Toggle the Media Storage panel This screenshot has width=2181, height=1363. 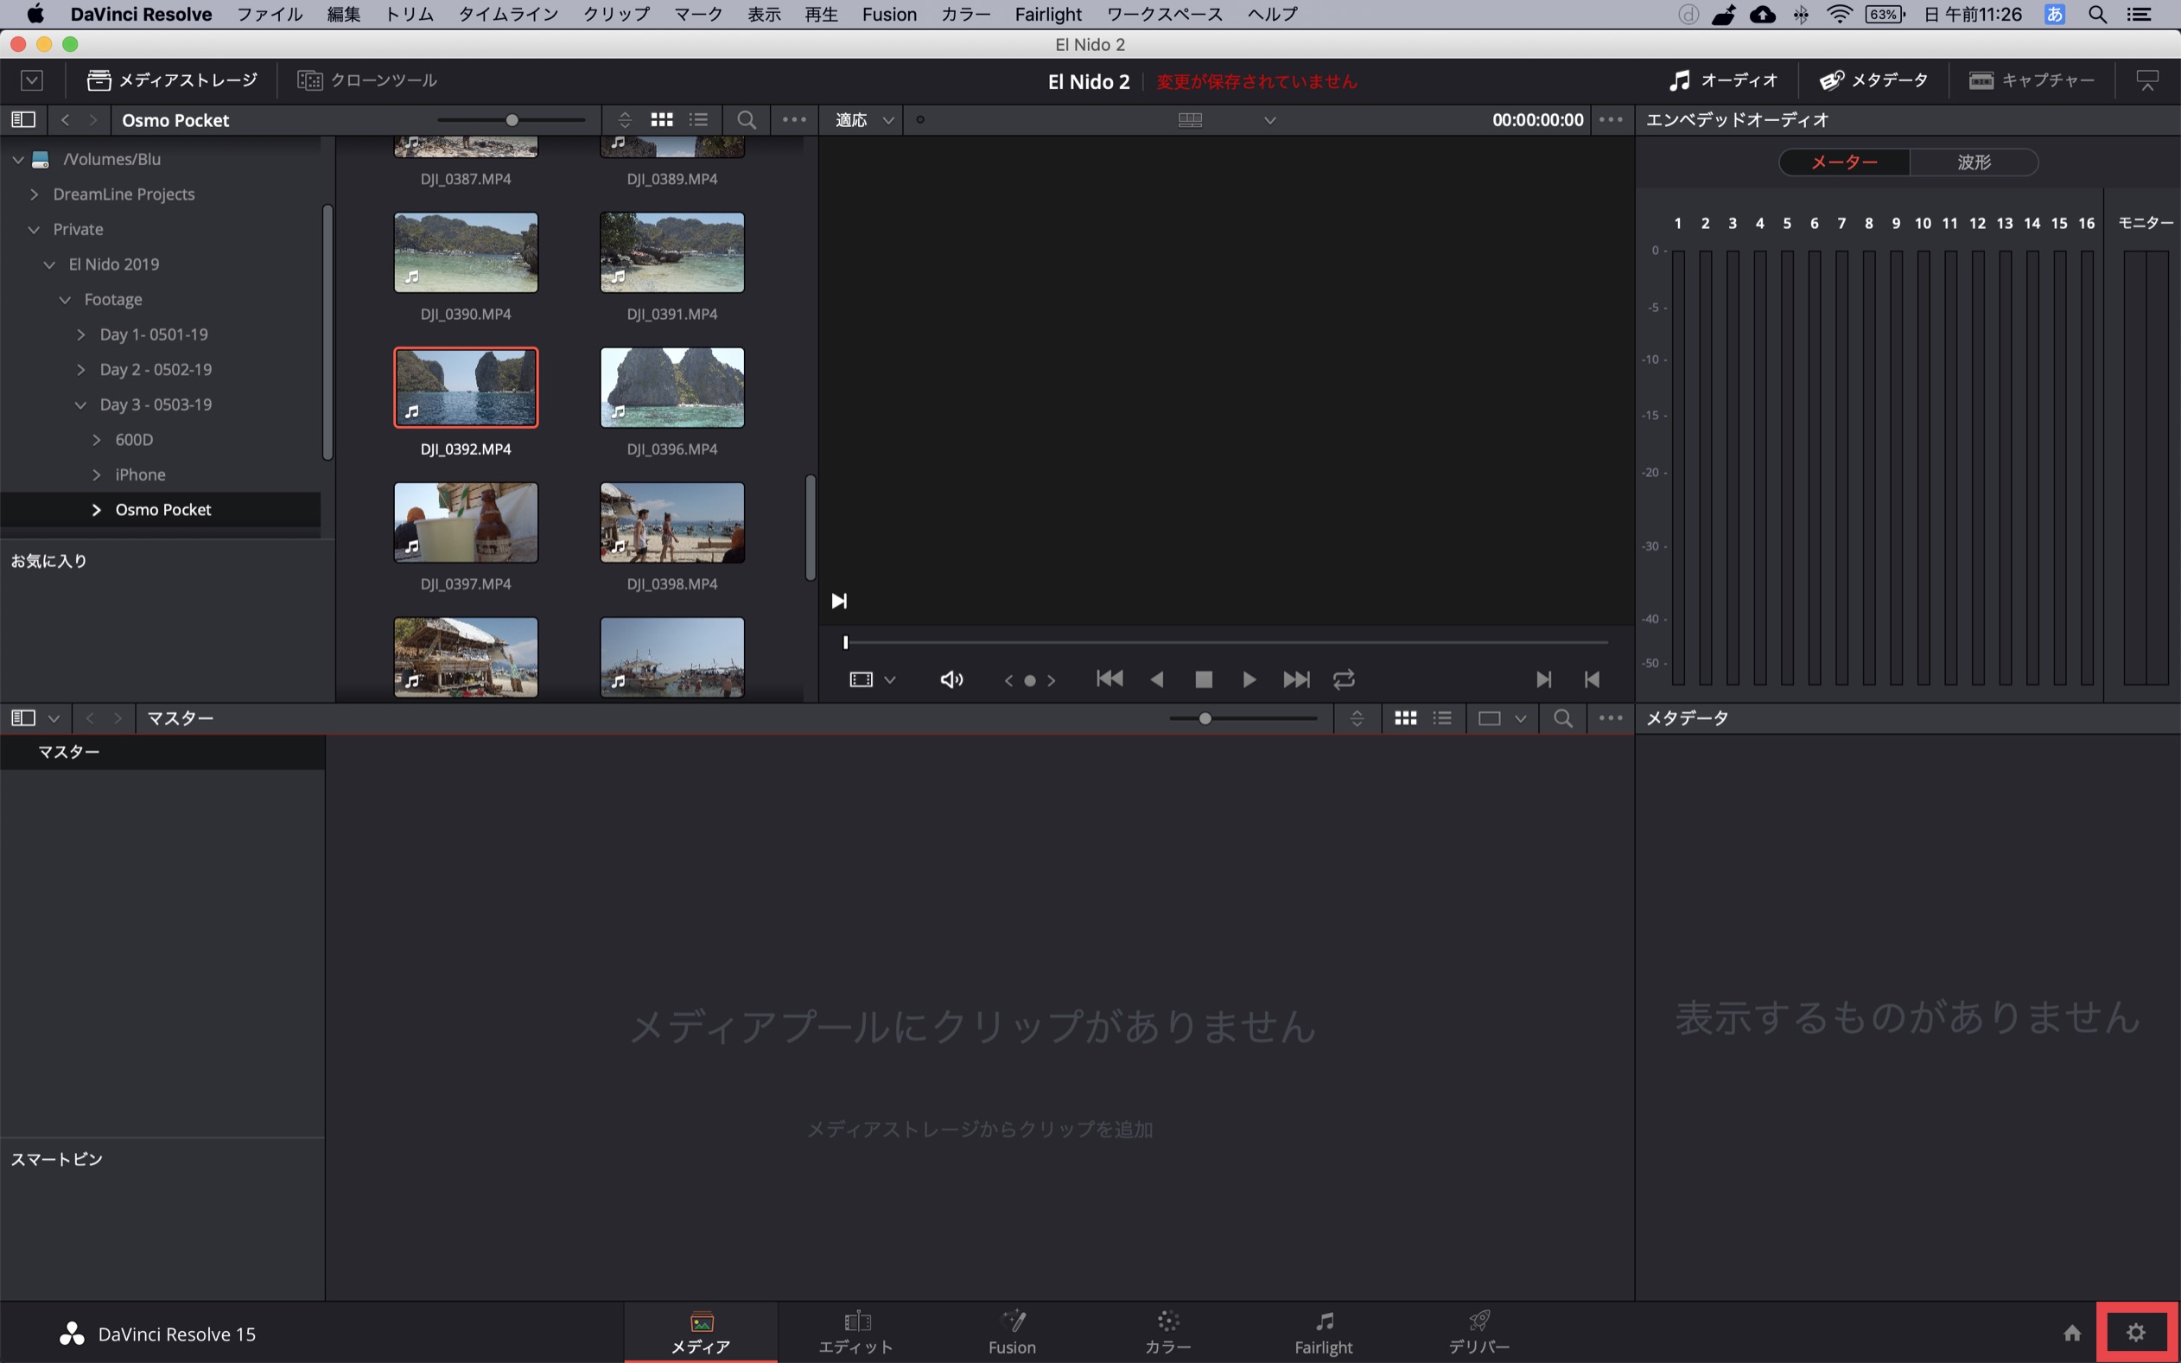pos(172,80)
